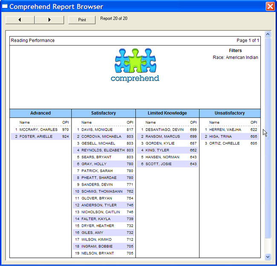Select the NELSON, BRYANT row

(104, 253)
